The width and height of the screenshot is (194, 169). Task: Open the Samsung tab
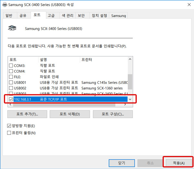coord(118,16)
